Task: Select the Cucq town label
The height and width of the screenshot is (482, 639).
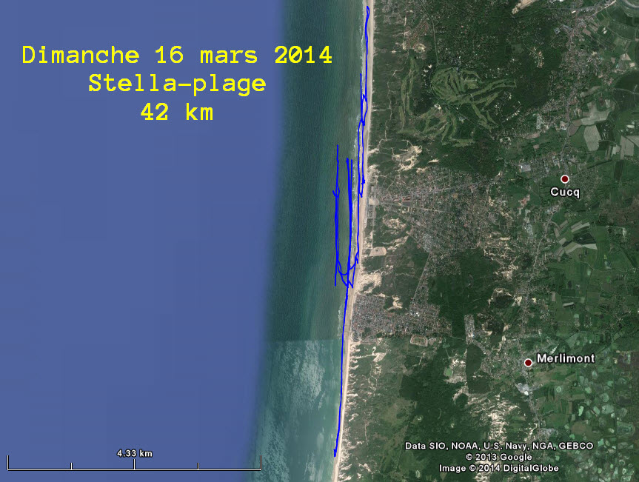Action: [565, 192]
